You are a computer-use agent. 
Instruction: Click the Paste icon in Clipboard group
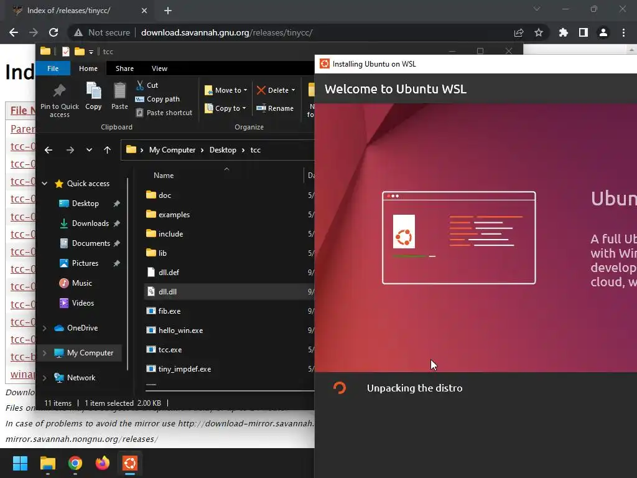tap(119, 96)
